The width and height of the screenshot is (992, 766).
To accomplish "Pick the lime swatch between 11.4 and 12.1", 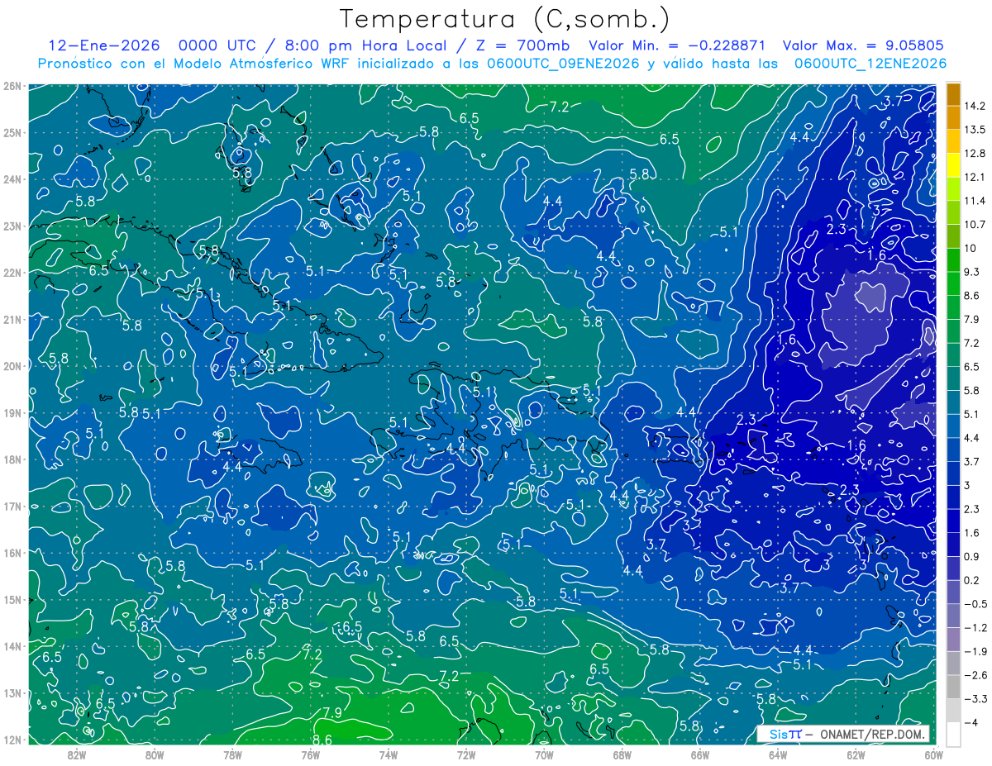I will [x=953, y=189].
